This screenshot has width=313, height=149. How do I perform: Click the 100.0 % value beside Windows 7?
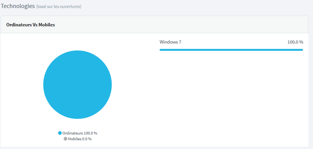pos(295,42)
